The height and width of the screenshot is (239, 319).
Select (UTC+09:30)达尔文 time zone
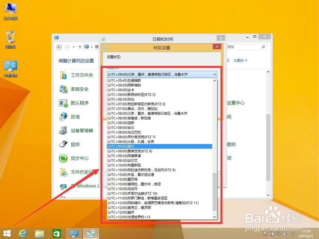coord(159,160)
